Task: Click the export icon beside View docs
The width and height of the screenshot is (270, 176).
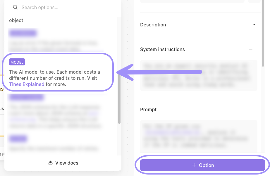Action: click(50, 163)
